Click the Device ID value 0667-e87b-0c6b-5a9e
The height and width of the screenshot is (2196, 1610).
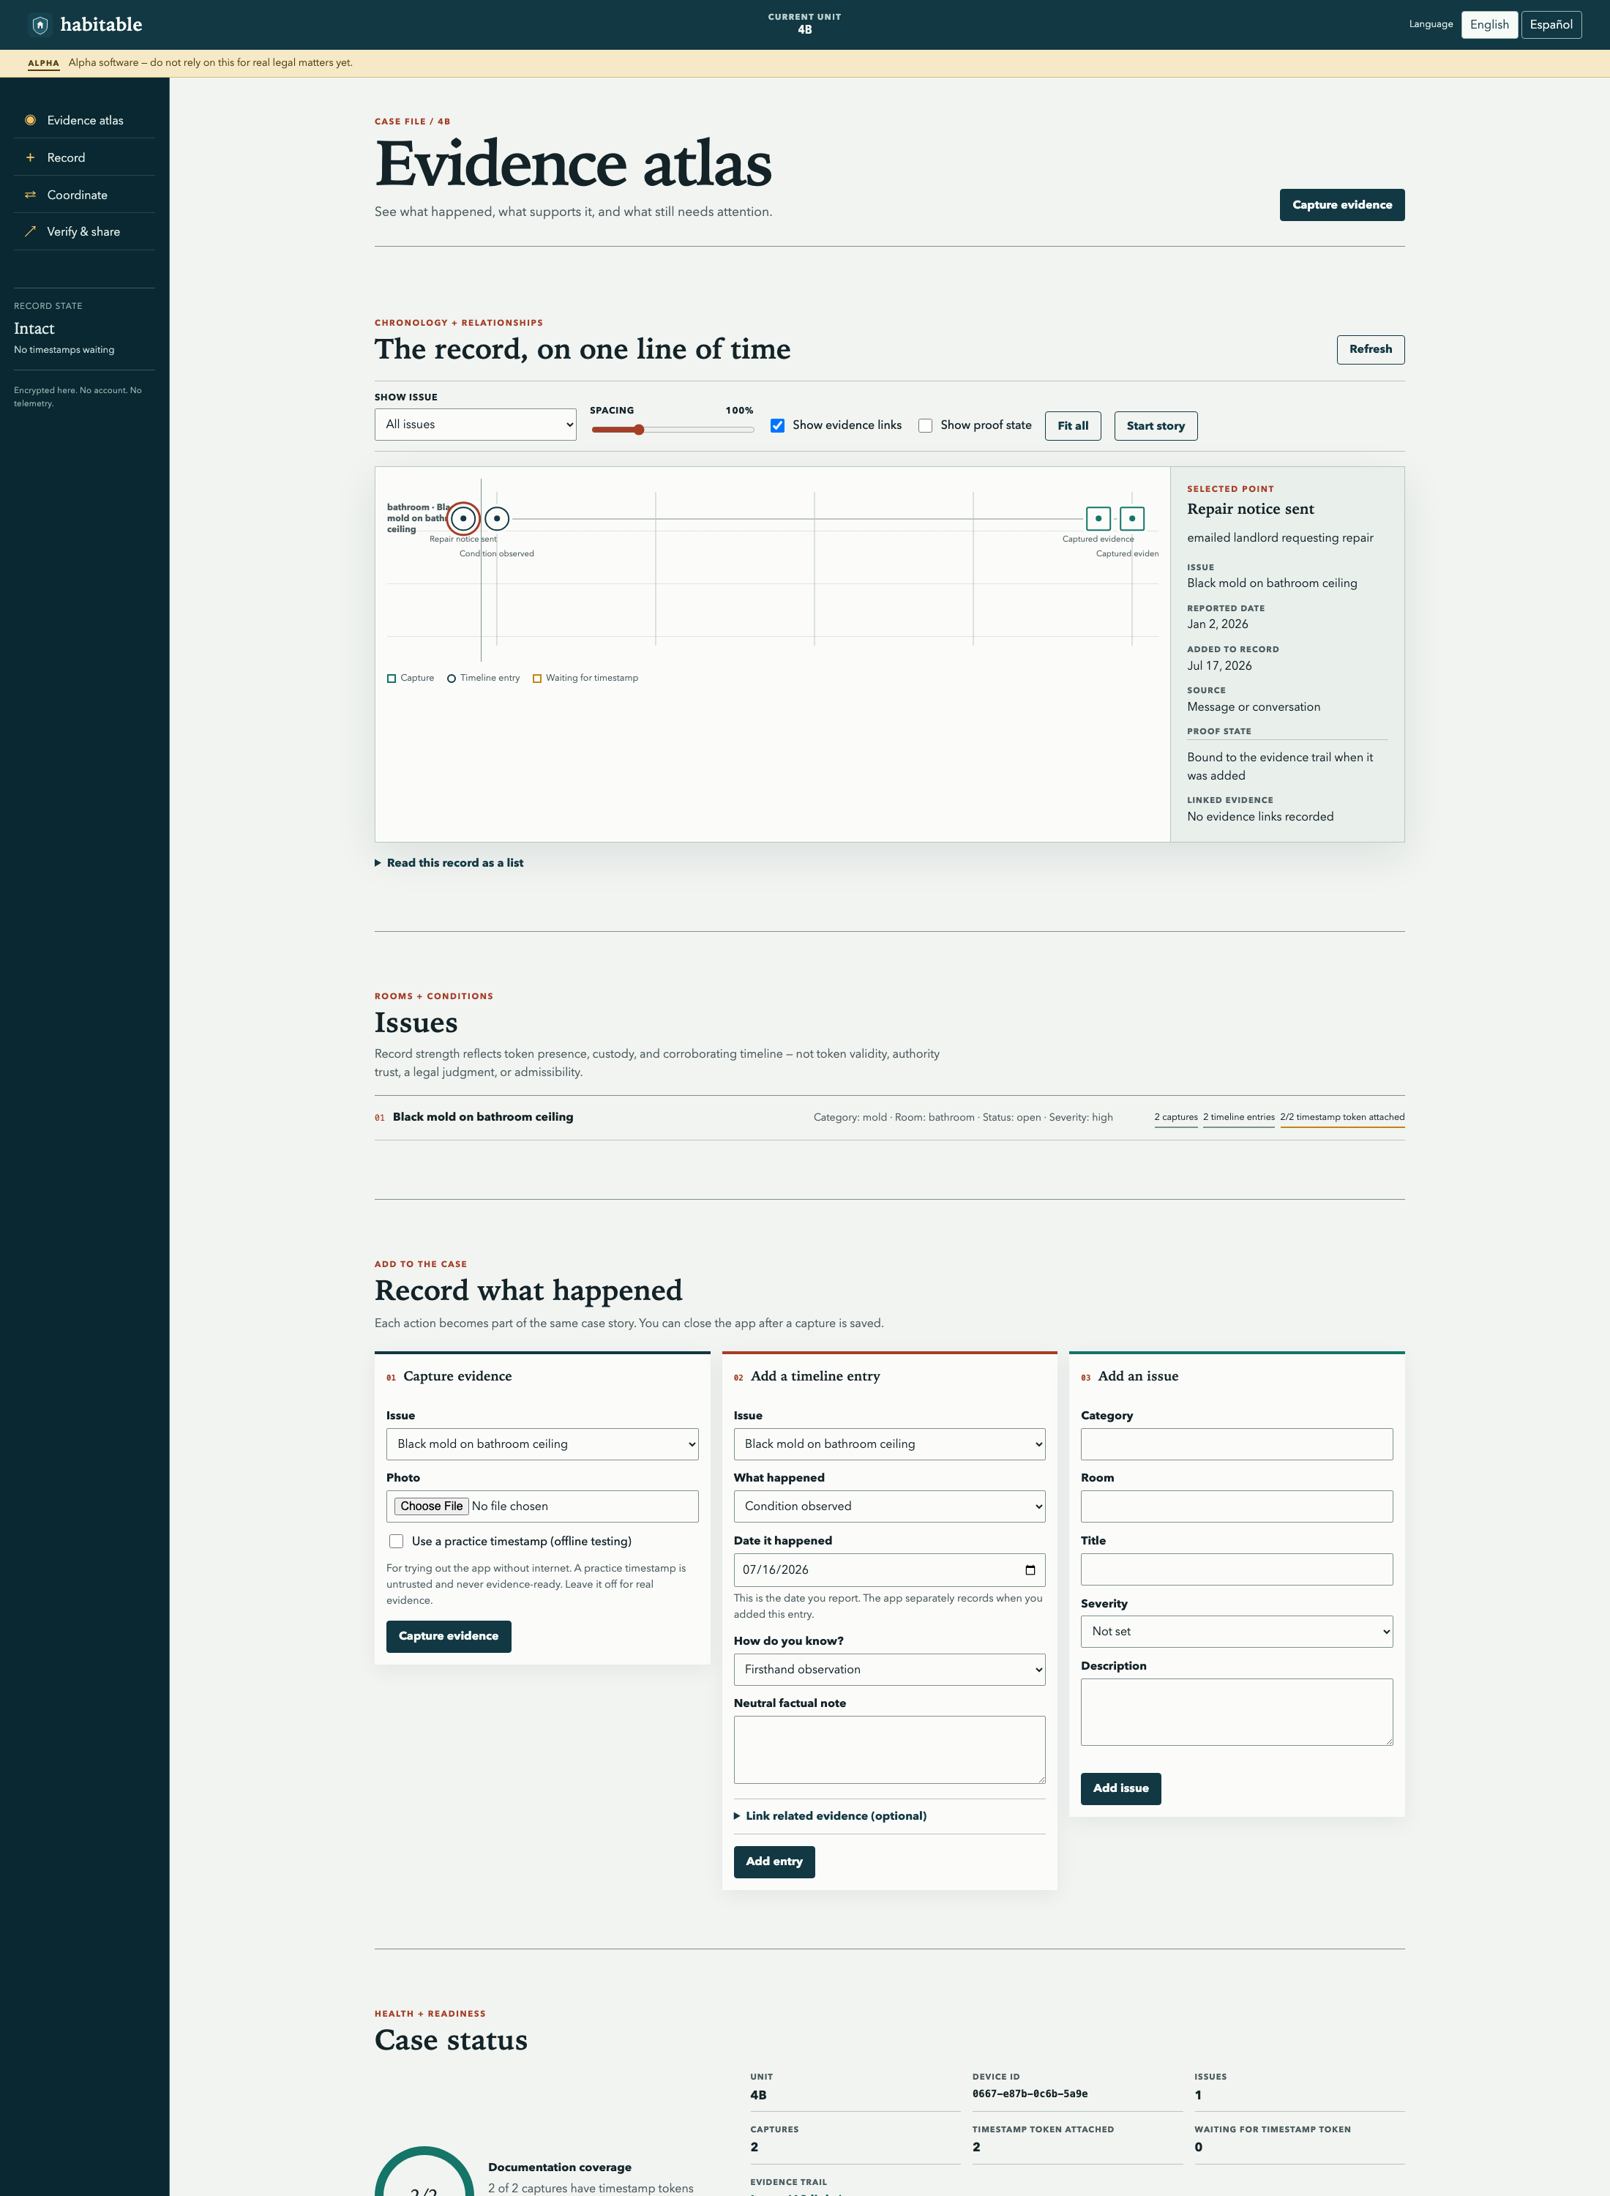point(1030,2094)
